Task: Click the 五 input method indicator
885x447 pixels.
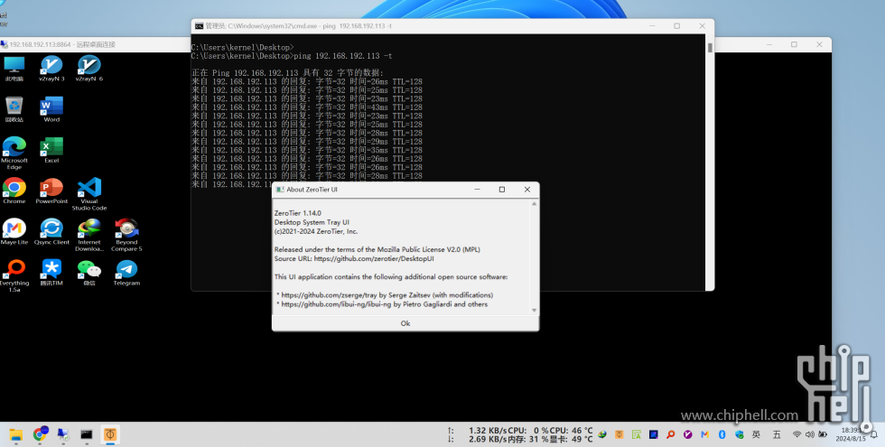Action: coord(777,434)
